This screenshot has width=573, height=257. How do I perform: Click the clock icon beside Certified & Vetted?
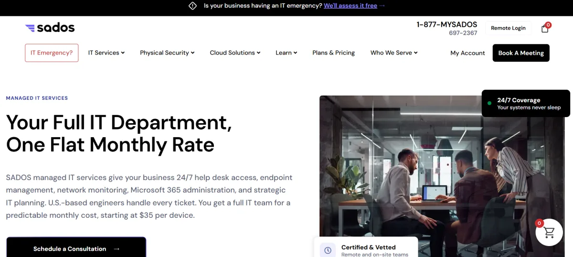328,250
